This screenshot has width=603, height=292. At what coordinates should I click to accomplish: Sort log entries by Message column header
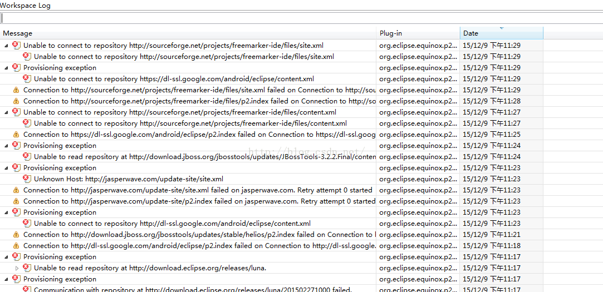coord(188,33)
